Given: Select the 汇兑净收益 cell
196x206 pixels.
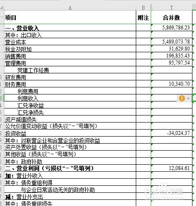Looking at the screenshot, I should pyautogui.click(x=70, y=105).
